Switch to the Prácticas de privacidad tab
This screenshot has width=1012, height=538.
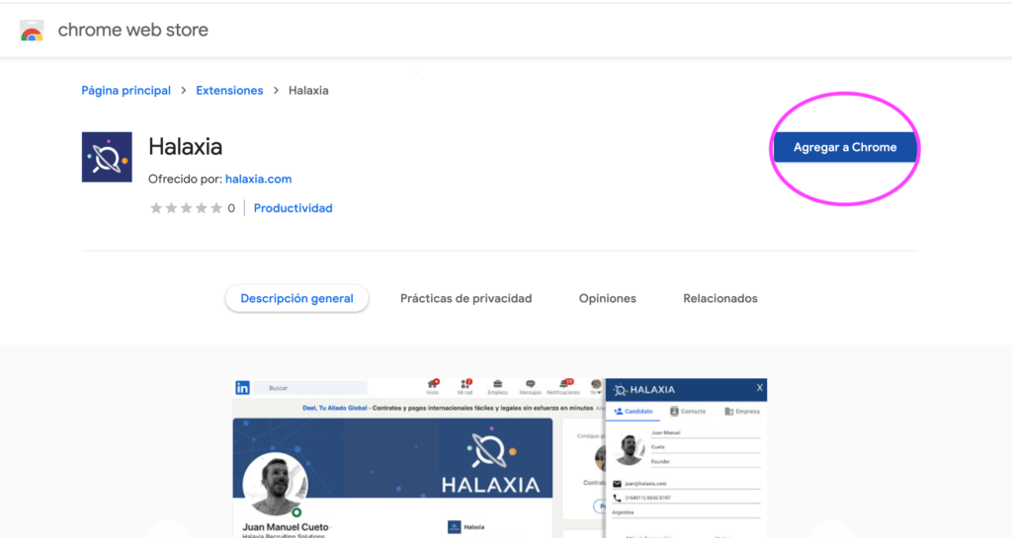466,298
